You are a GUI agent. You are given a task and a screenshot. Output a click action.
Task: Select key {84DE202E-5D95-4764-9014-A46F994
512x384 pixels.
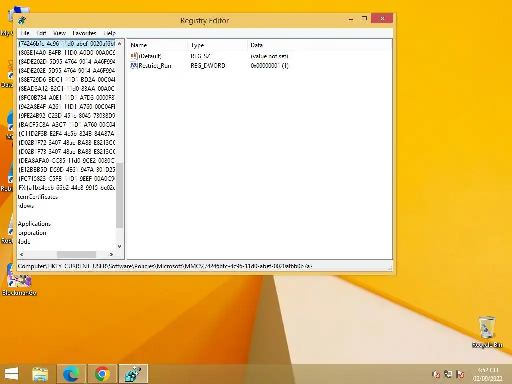pos(67,71)
